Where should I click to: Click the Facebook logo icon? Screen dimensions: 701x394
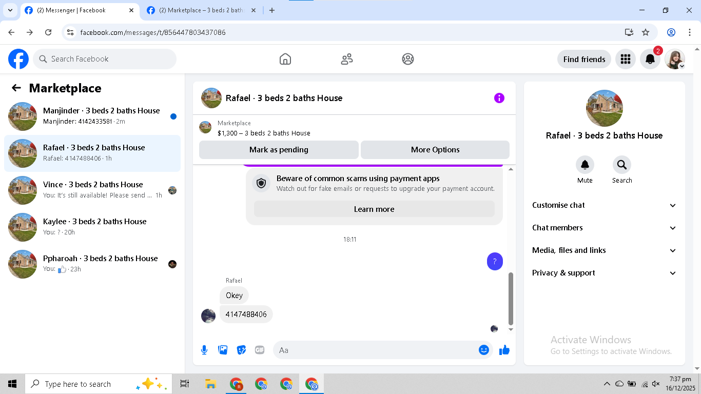[18, 59]
